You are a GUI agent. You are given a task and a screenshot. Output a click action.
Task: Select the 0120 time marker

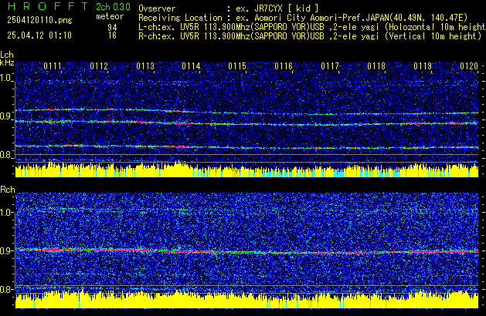point(469,66)
